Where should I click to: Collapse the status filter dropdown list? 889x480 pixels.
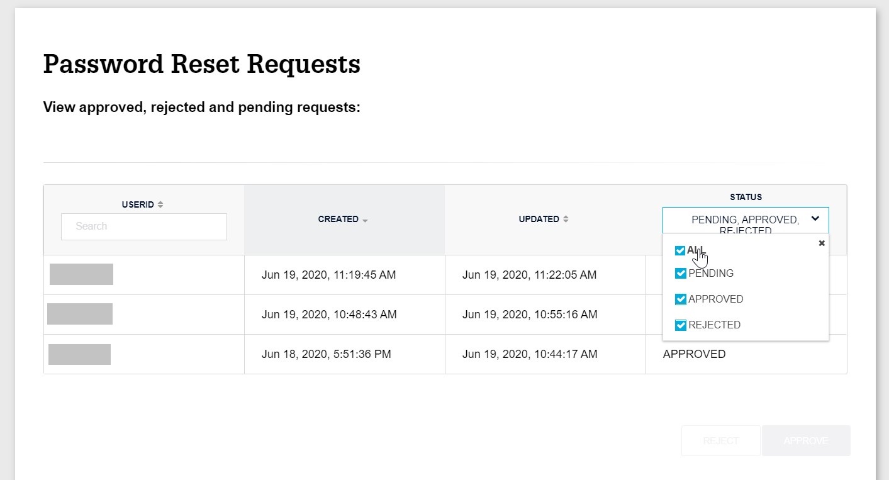click(815, 218)
